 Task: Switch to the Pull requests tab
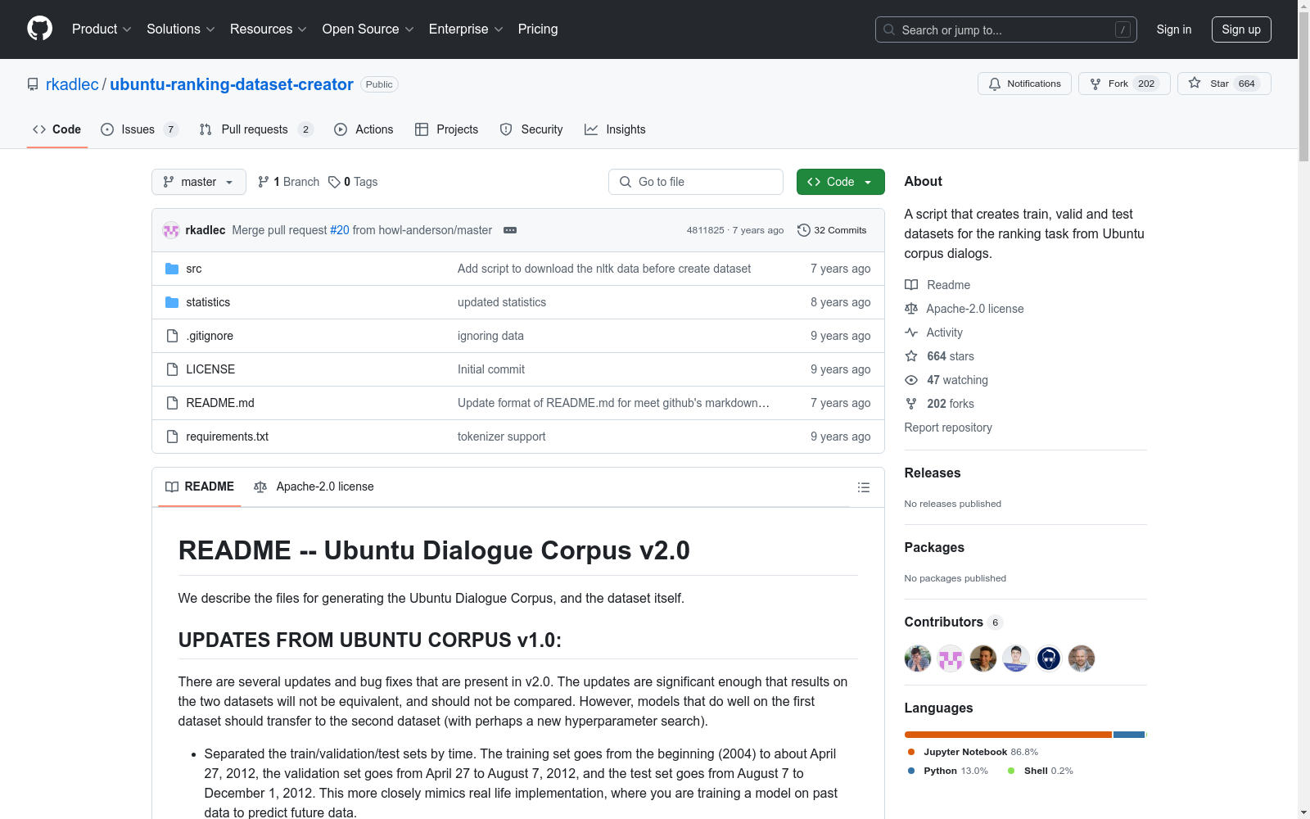click(x=256, y=129)
